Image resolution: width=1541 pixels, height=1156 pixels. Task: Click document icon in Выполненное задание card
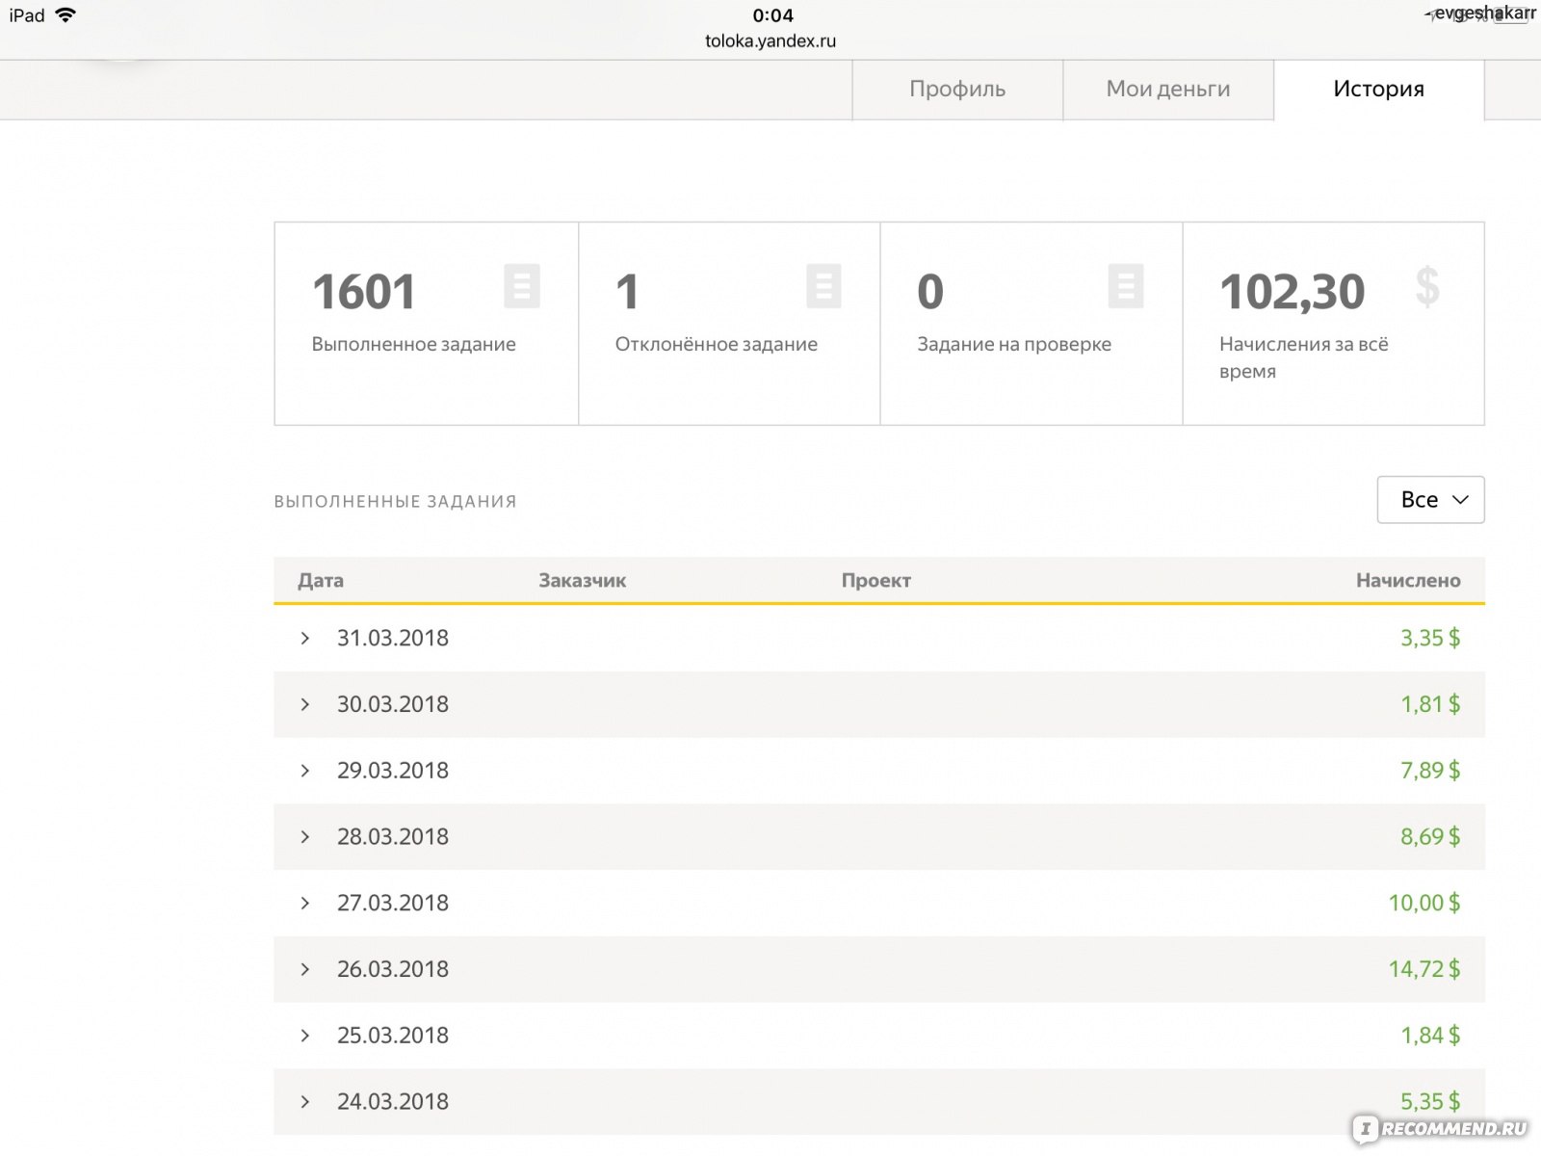coord(522,286)
